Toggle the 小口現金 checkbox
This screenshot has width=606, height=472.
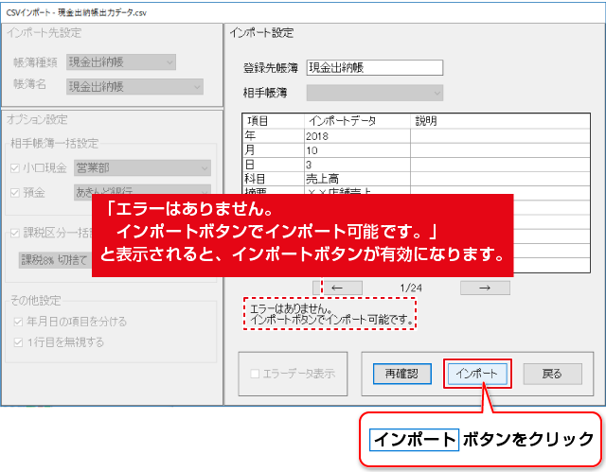(x=14, y=168)
